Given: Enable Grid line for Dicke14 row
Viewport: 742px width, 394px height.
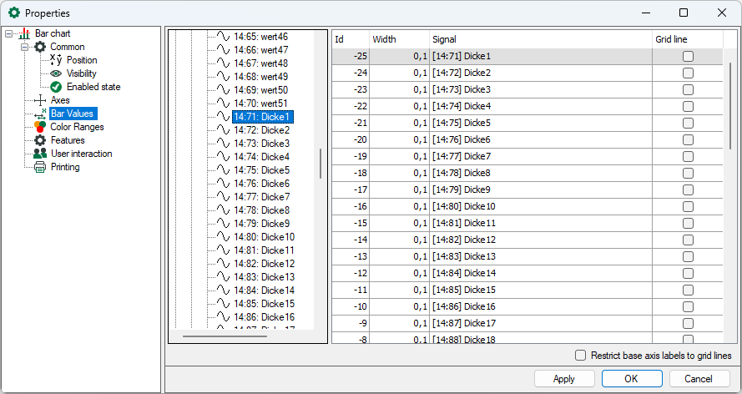Looking at the screenshot, I should [688, 273].
